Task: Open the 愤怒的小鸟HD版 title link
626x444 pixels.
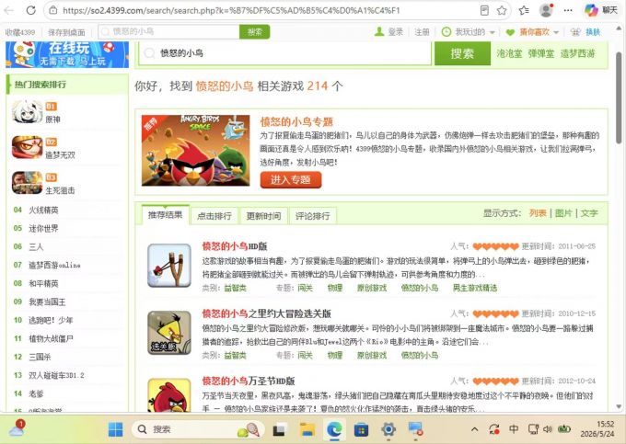Action: [235, 246]
